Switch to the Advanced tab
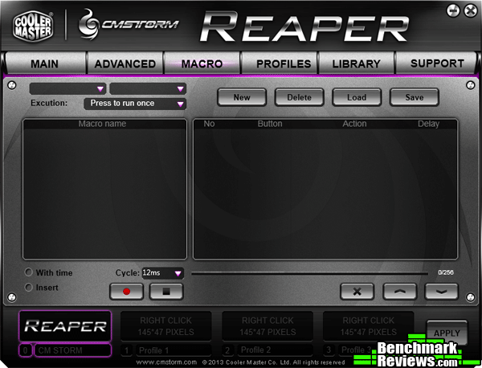The height and width of the screenshot is (368, 482). [x=125, y=63]
